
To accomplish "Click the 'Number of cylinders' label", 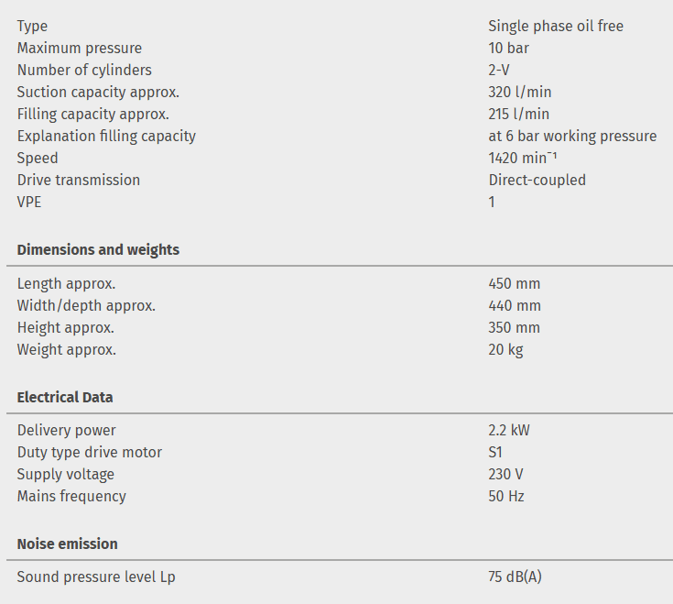I will (x=84, y=70).
